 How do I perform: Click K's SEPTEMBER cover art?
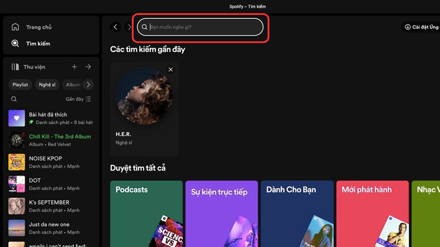[x=16, y=206]
